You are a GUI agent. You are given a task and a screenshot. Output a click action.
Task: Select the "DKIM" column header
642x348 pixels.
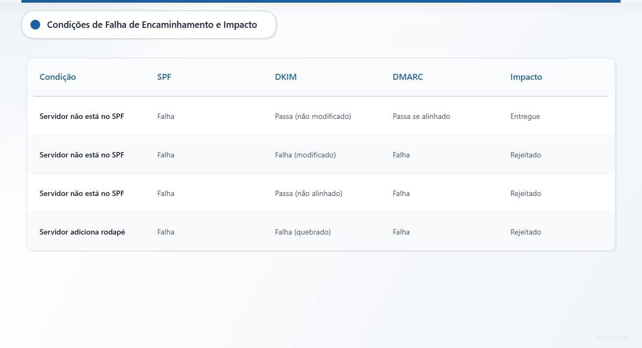(x=286, y=77)
